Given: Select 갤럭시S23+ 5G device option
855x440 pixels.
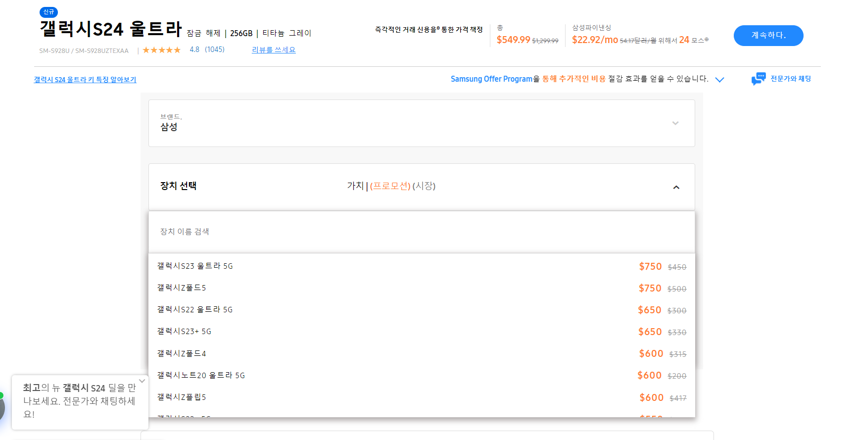Looking at the screenshot, I should tap(422, 332).
